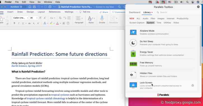Click the yellow text highlight color button
The height and width of the screenshot is (106, 203).
pos(51,23)
